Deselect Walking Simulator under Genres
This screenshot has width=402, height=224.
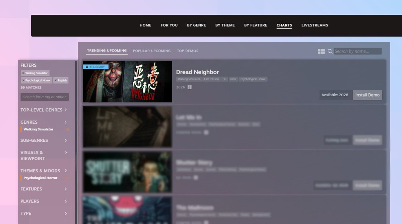pyautogui.click(x=39, y=129)
